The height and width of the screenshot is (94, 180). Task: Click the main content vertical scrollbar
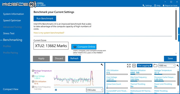[x=176, y=25]
